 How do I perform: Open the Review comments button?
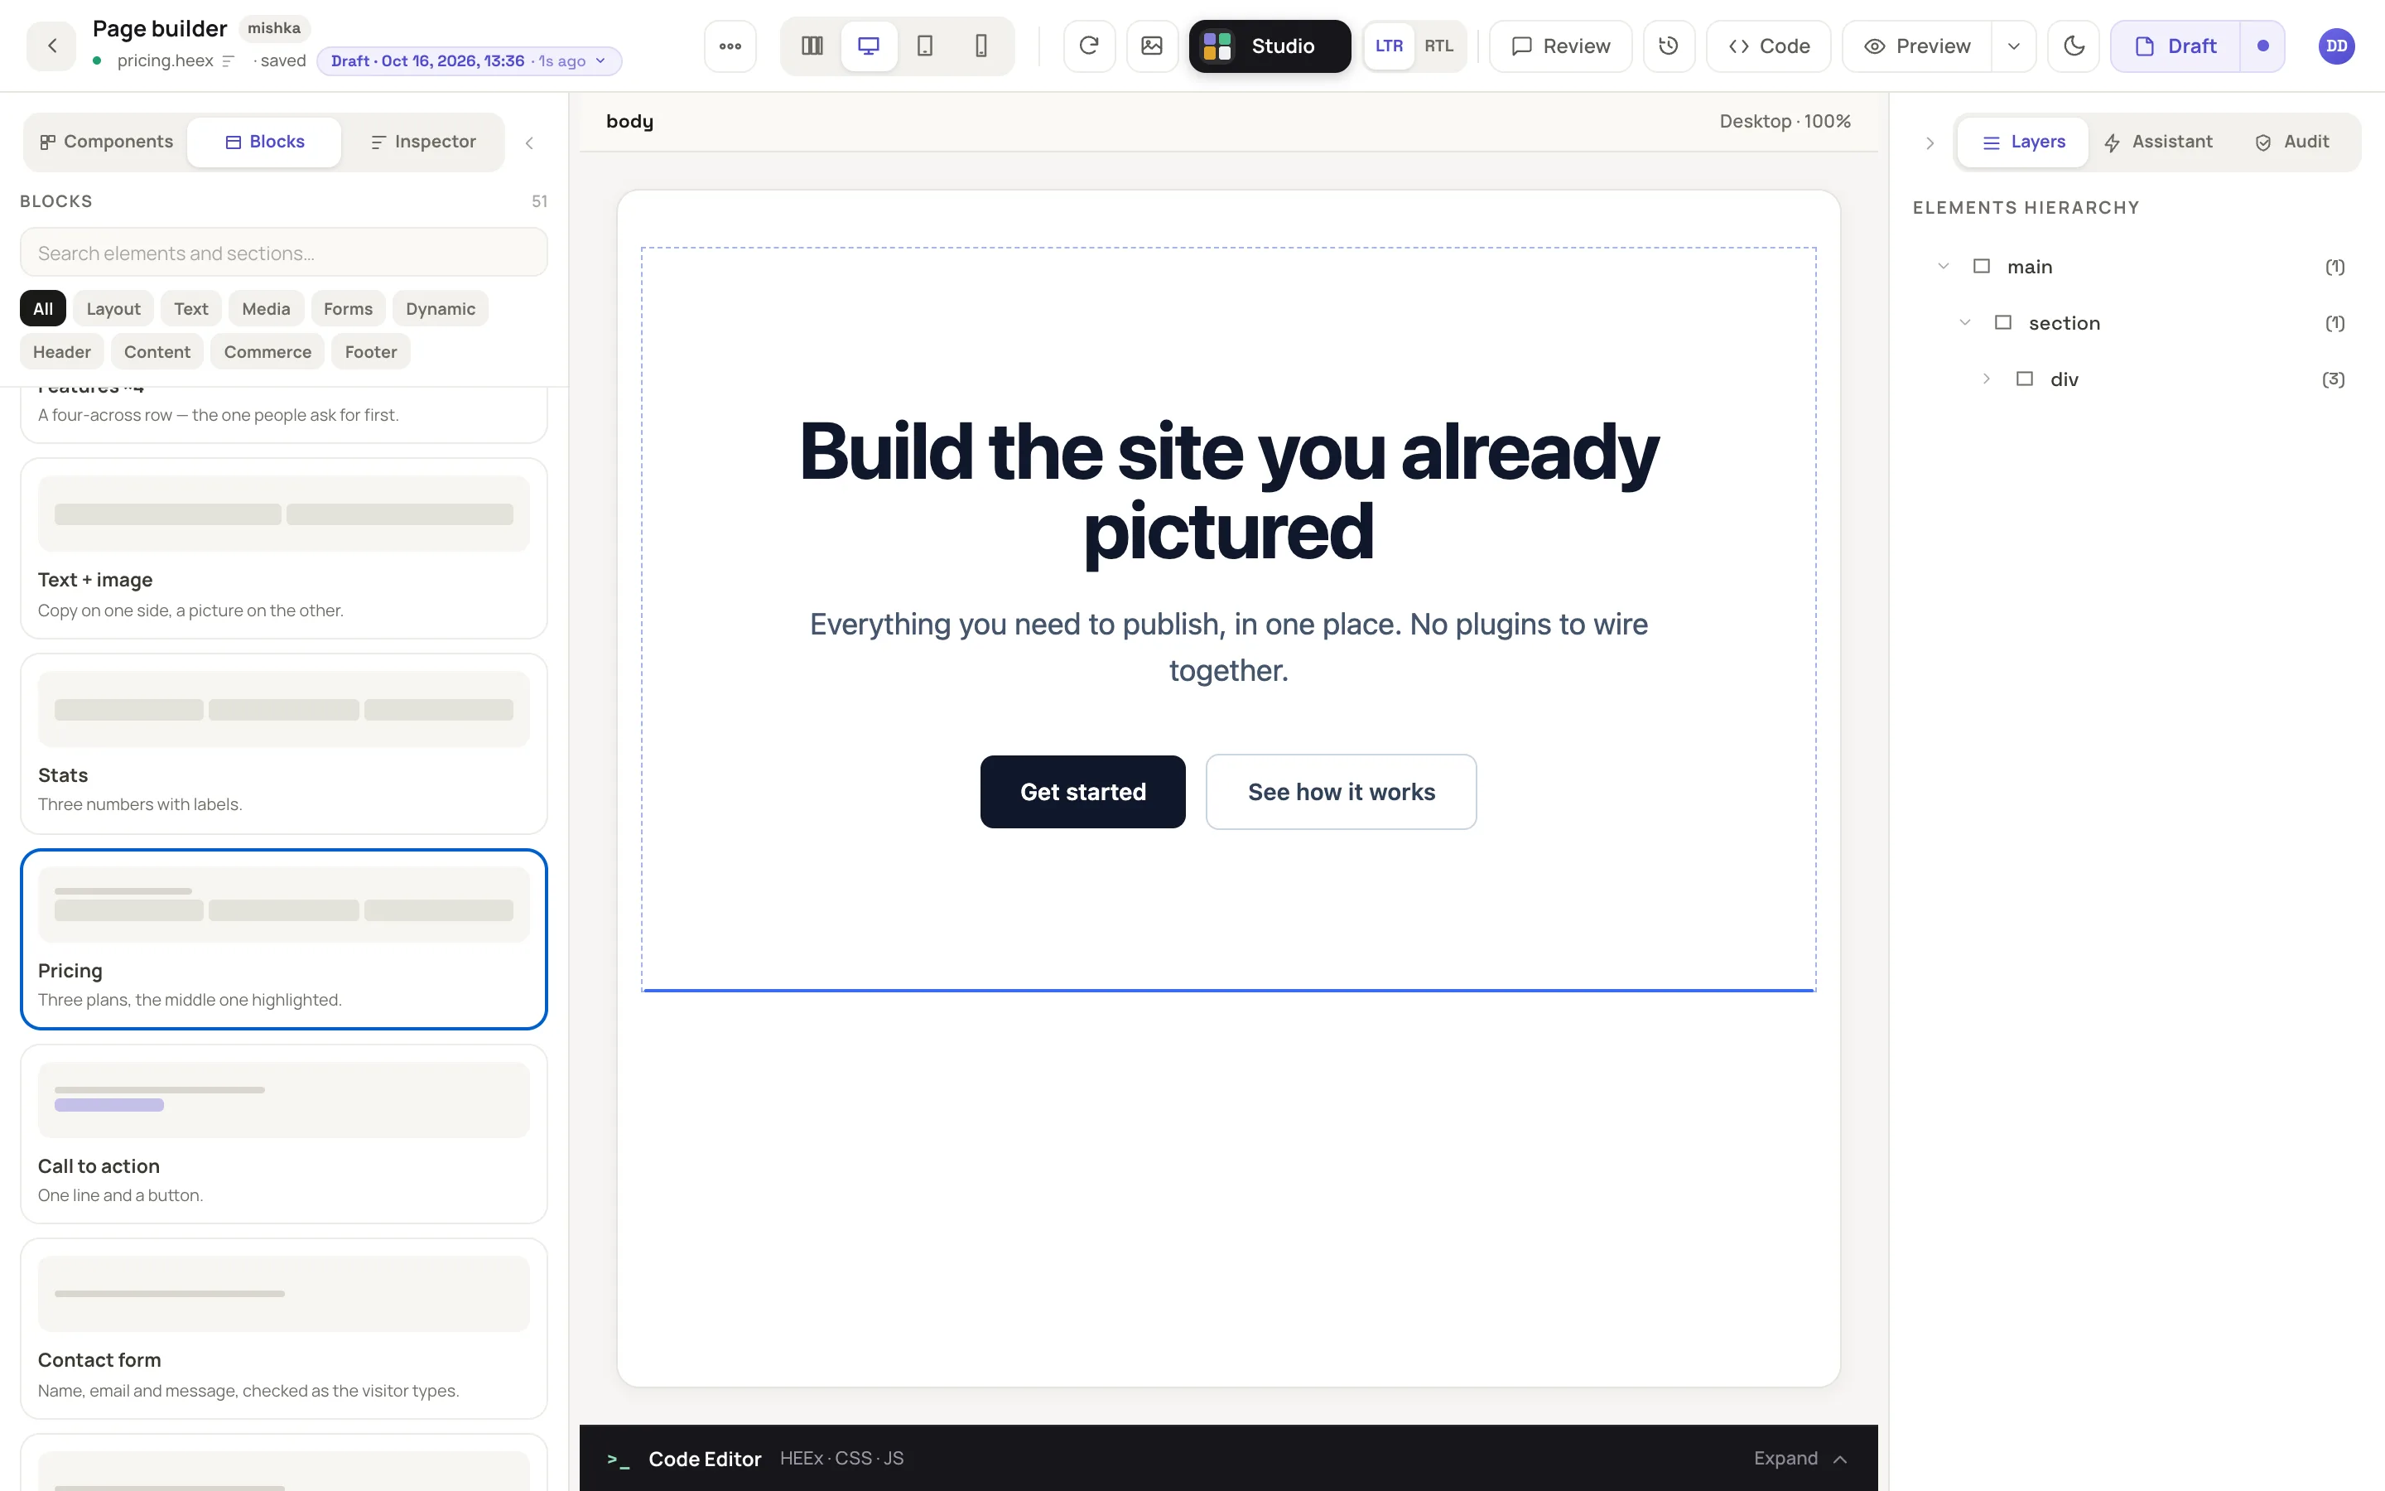click(x=1560, y=46)
